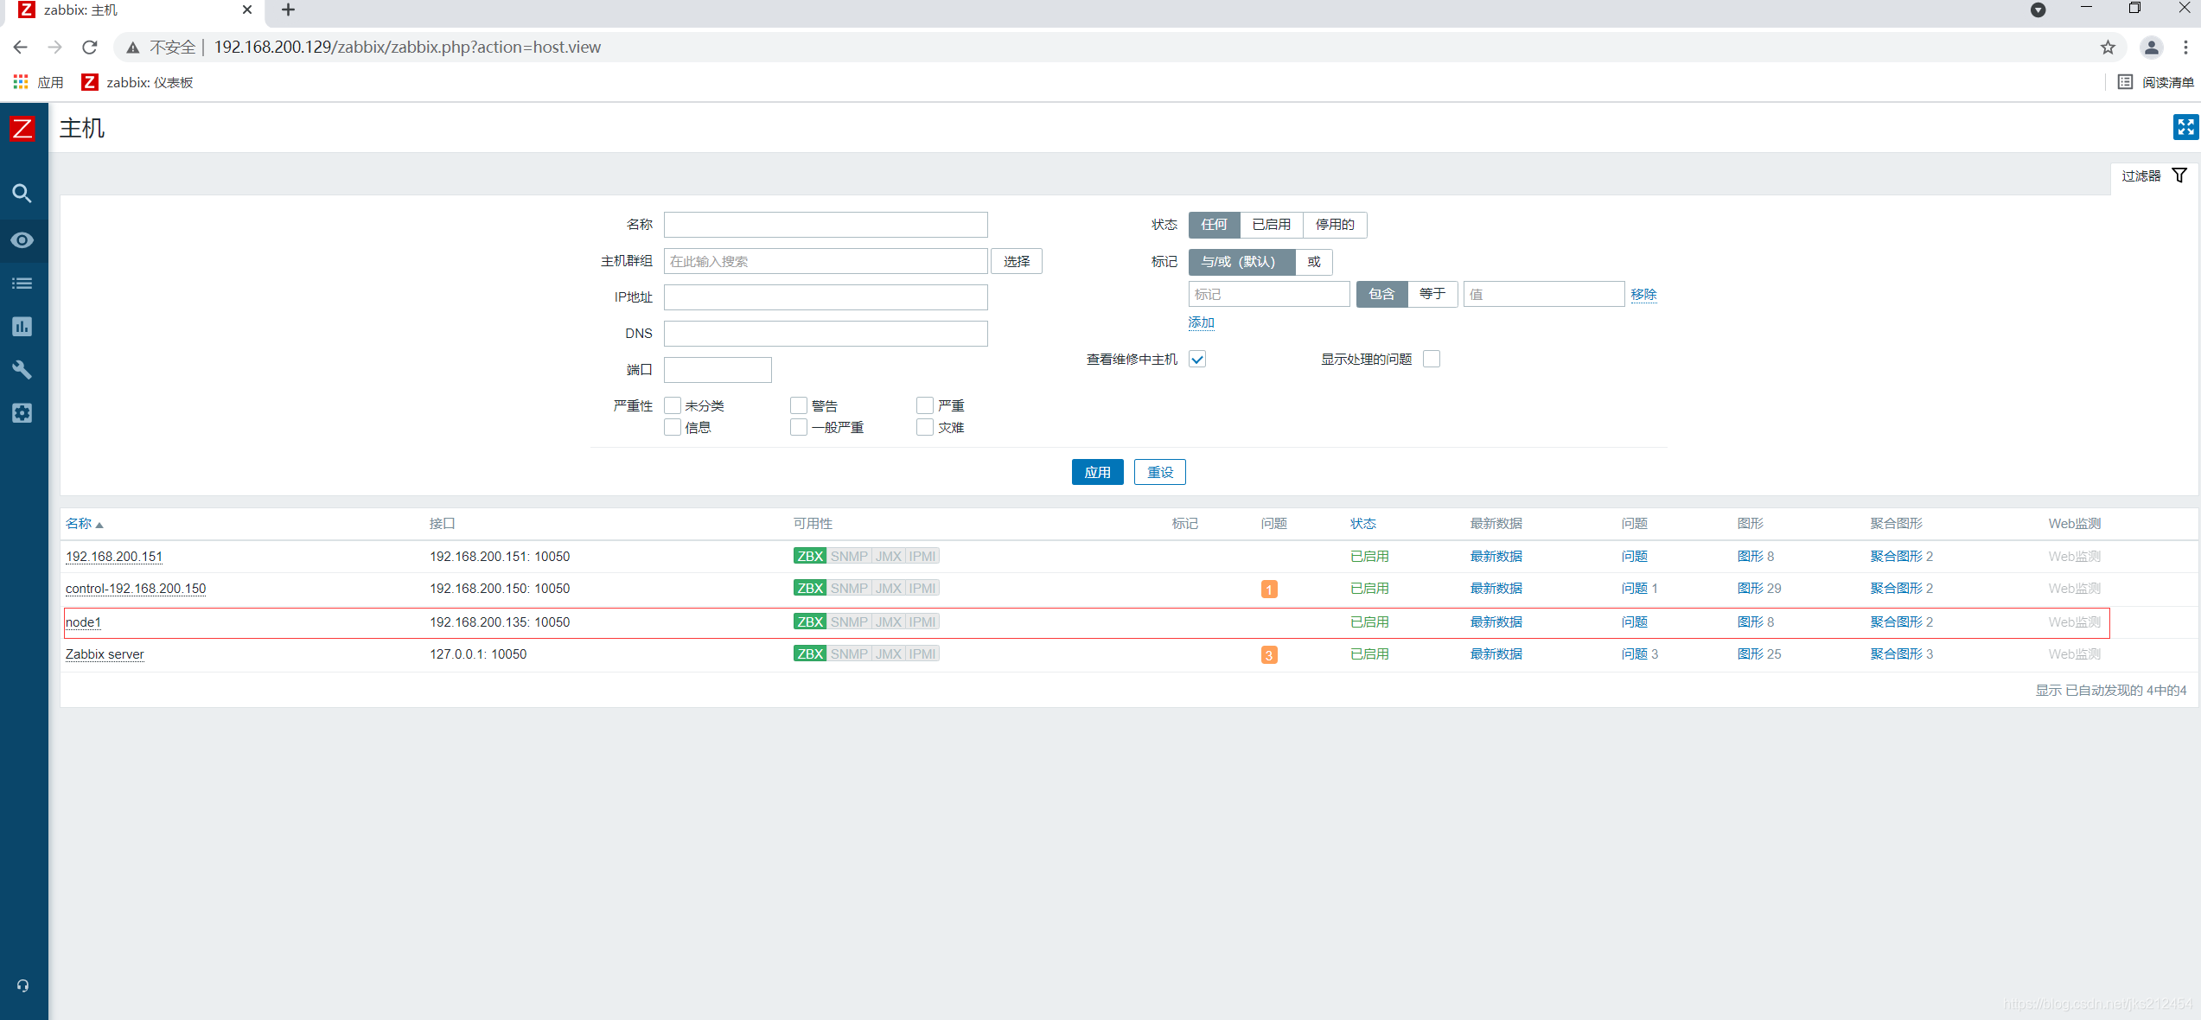Uncheck the 查看维修中主机 checkbox

pyautogui.click(x=1197, y=360)
